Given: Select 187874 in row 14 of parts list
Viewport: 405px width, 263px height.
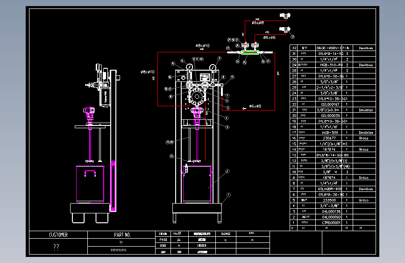Looking at the screenshot, I should (329, 149).
